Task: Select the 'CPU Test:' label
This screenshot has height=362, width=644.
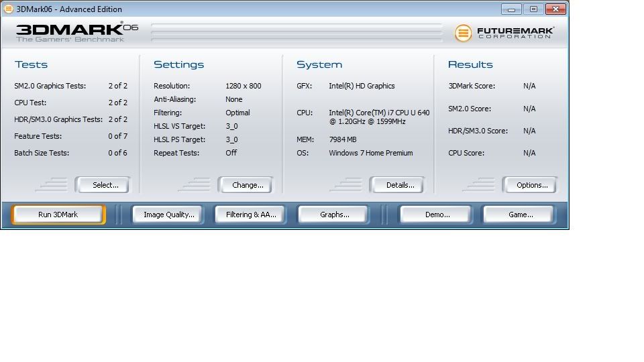Action: pos(30,103)
